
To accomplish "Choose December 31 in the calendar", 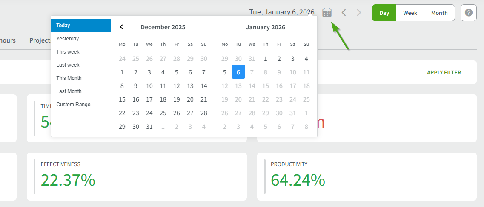I will [x=149, y=127].
